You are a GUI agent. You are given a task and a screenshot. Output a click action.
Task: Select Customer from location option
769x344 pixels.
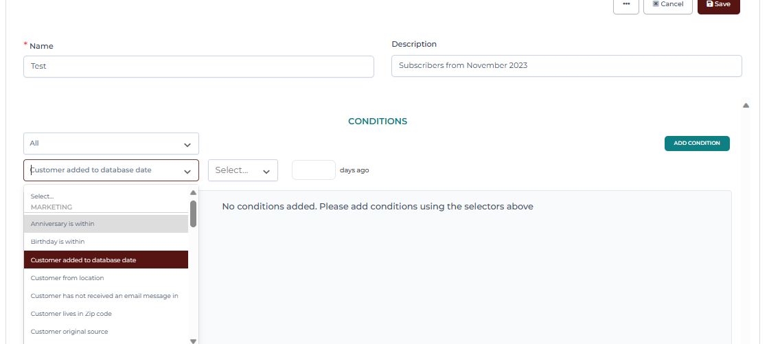[106, 278]
